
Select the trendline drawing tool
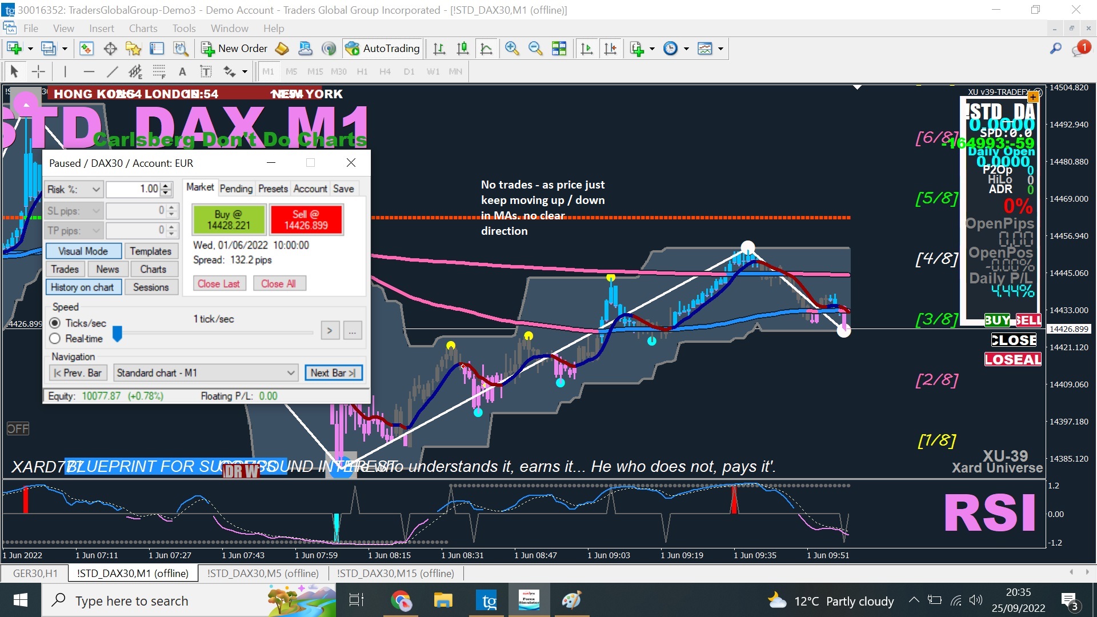(112, 71)
